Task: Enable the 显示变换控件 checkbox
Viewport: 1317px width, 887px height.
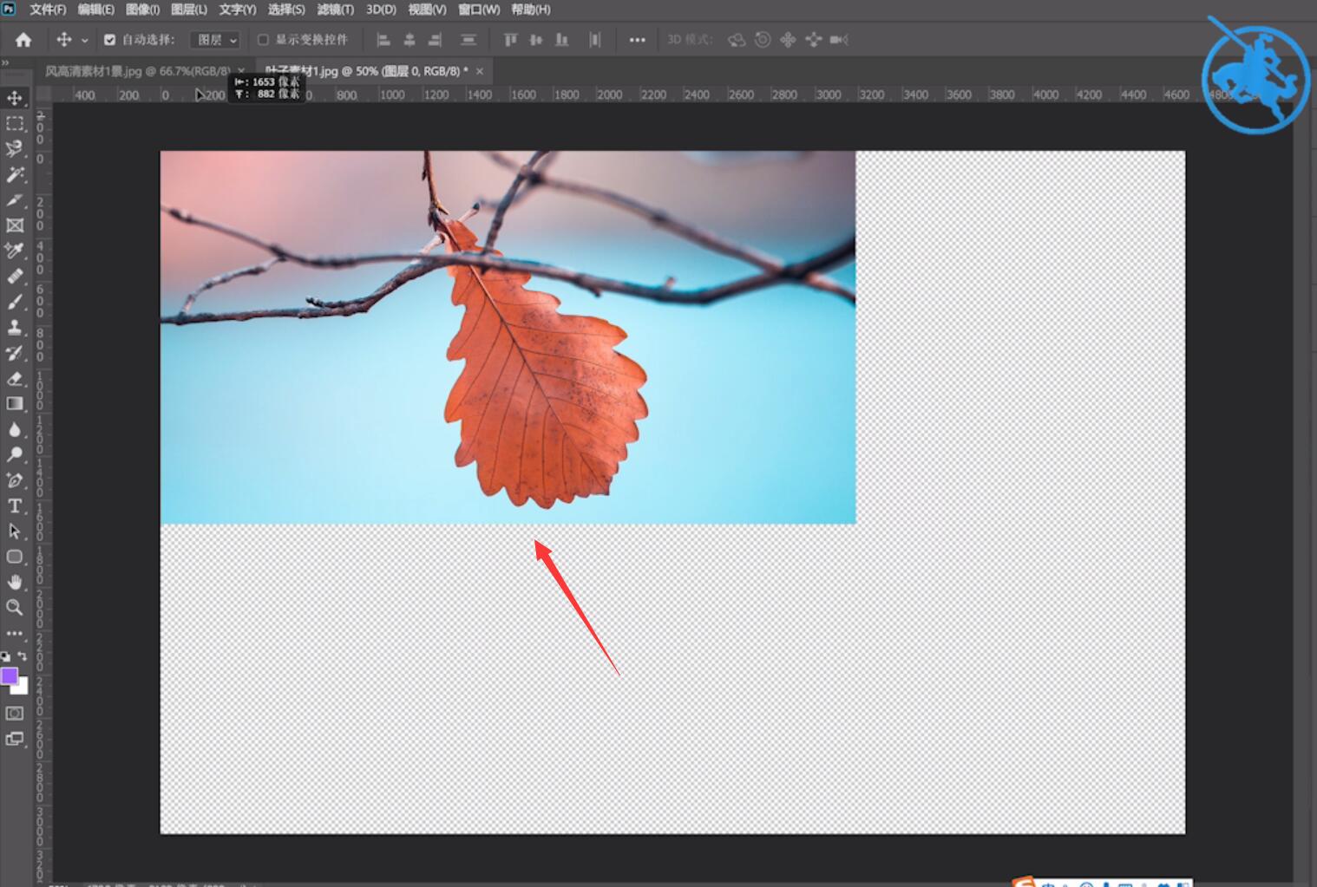Action: click(x=263, y=40)
